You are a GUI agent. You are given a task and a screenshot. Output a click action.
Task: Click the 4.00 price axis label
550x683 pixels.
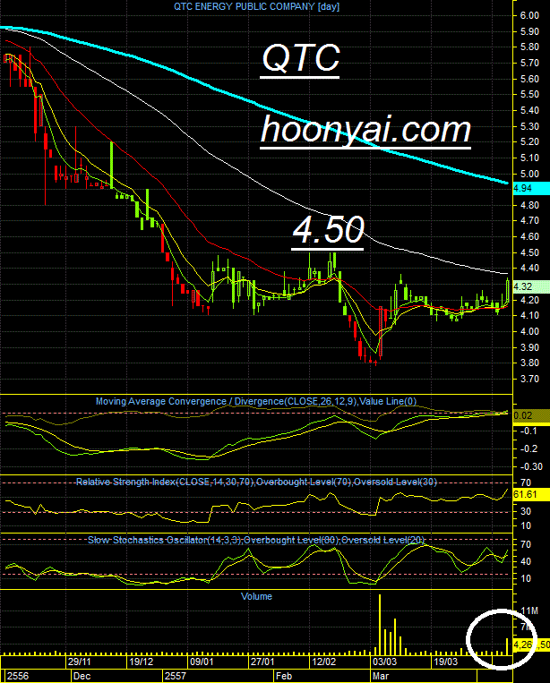pos(529,331)
